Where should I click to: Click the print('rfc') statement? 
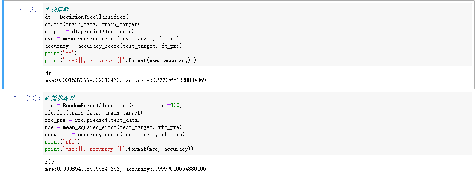point(62,141)
